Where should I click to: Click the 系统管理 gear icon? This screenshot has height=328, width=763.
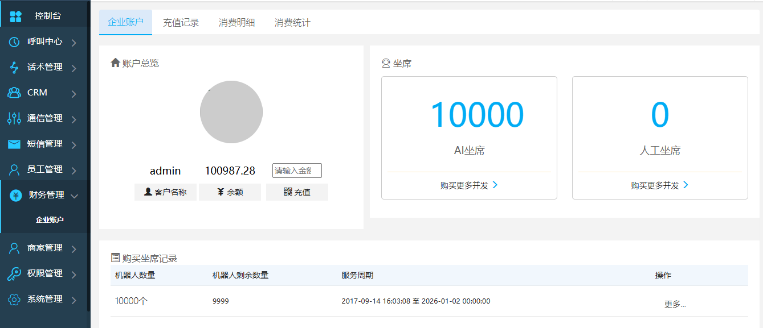[15, 299]
